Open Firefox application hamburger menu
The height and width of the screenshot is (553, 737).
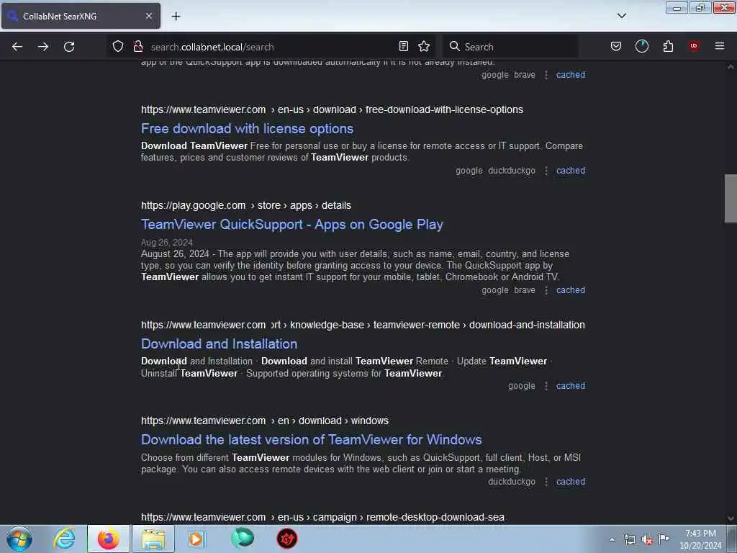pos(720,46)
